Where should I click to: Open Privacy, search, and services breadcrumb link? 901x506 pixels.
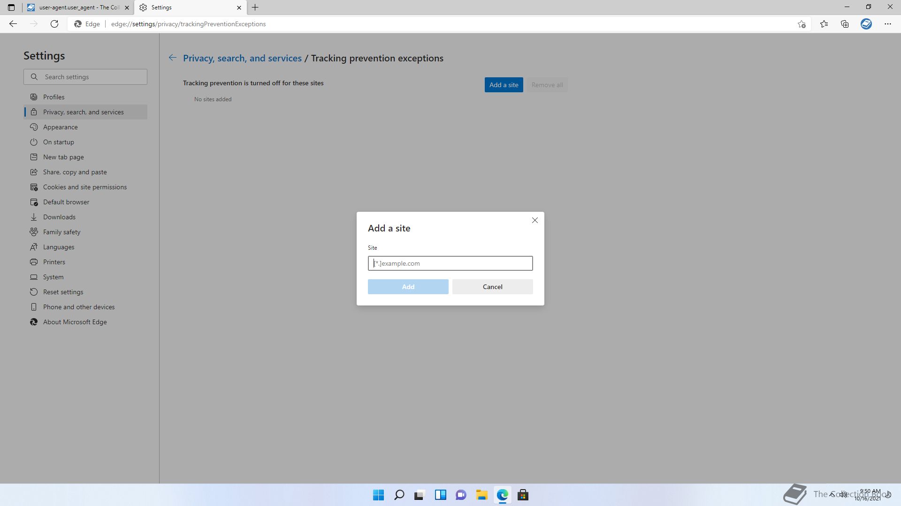click(x=242, y=58)
